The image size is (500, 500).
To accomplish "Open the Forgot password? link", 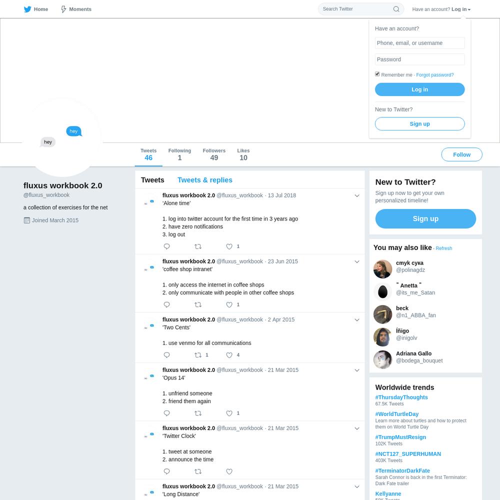I will point(434,75).
